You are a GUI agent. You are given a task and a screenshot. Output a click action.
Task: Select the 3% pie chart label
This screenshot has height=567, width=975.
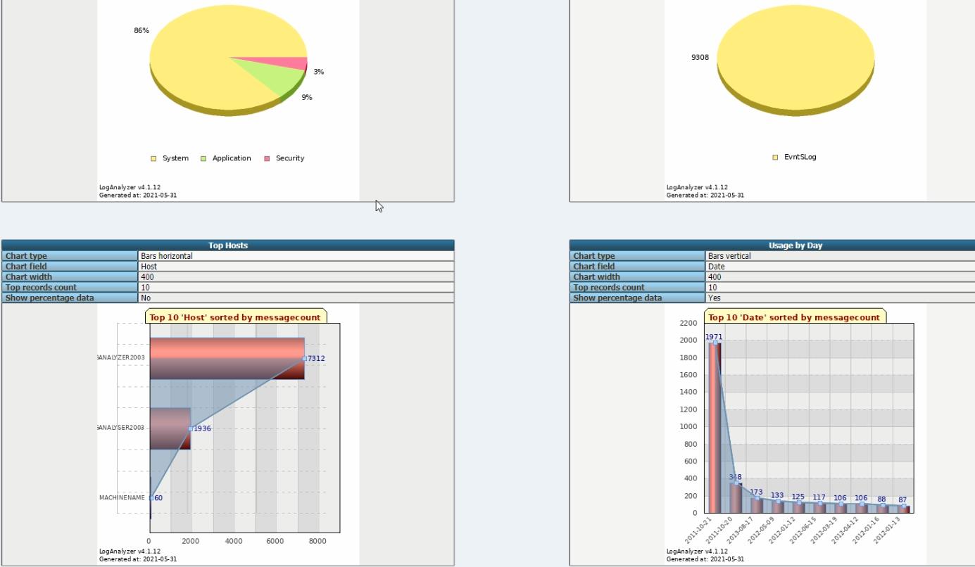[319, 72]
